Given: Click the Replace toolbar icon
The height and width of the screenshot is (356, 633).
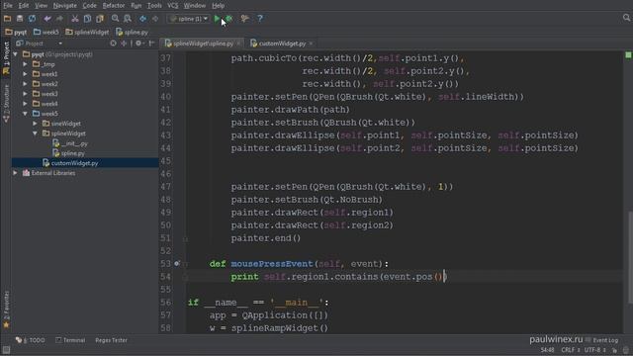Looking at the screenshot, I should [x=128, y=19].
